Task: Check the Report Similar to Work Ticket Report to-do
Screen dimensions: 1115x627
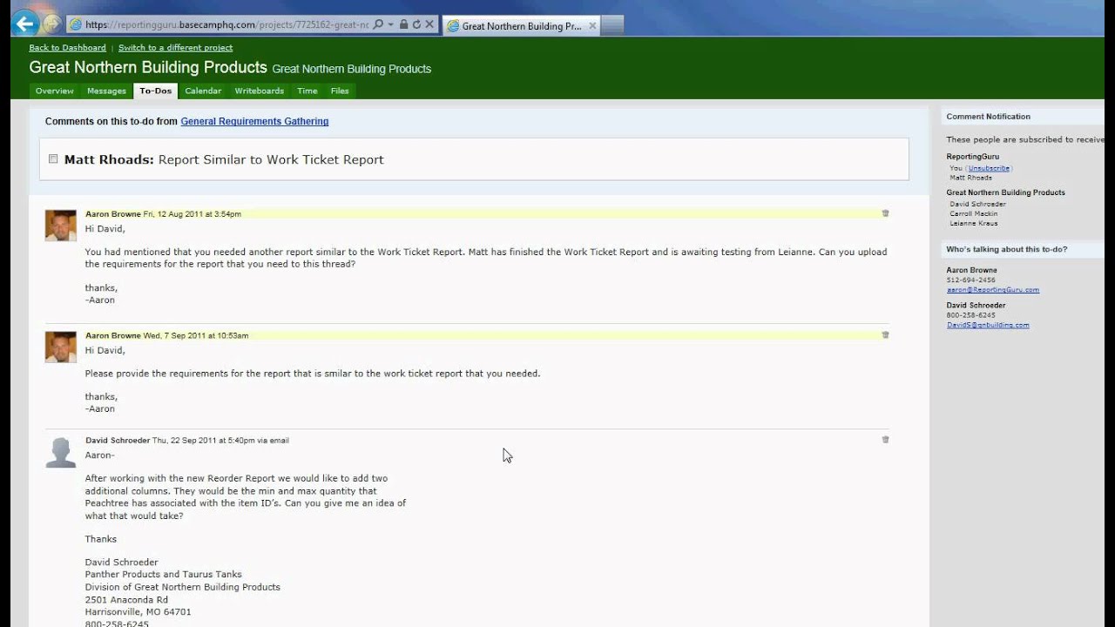Action: 53,159
